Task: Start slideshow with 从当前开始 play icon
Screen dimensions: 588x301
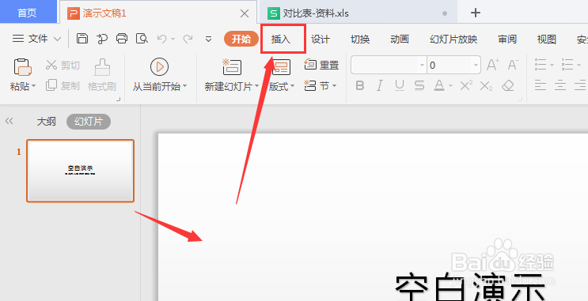Action: (159, 67)
